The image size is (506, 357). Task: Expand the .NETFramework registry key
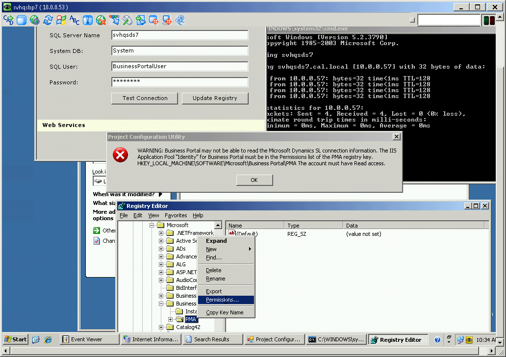coord(162,233)
